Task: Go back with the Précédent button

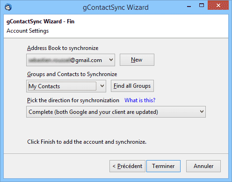Action: pyautogui.click(x=127, y=166)
